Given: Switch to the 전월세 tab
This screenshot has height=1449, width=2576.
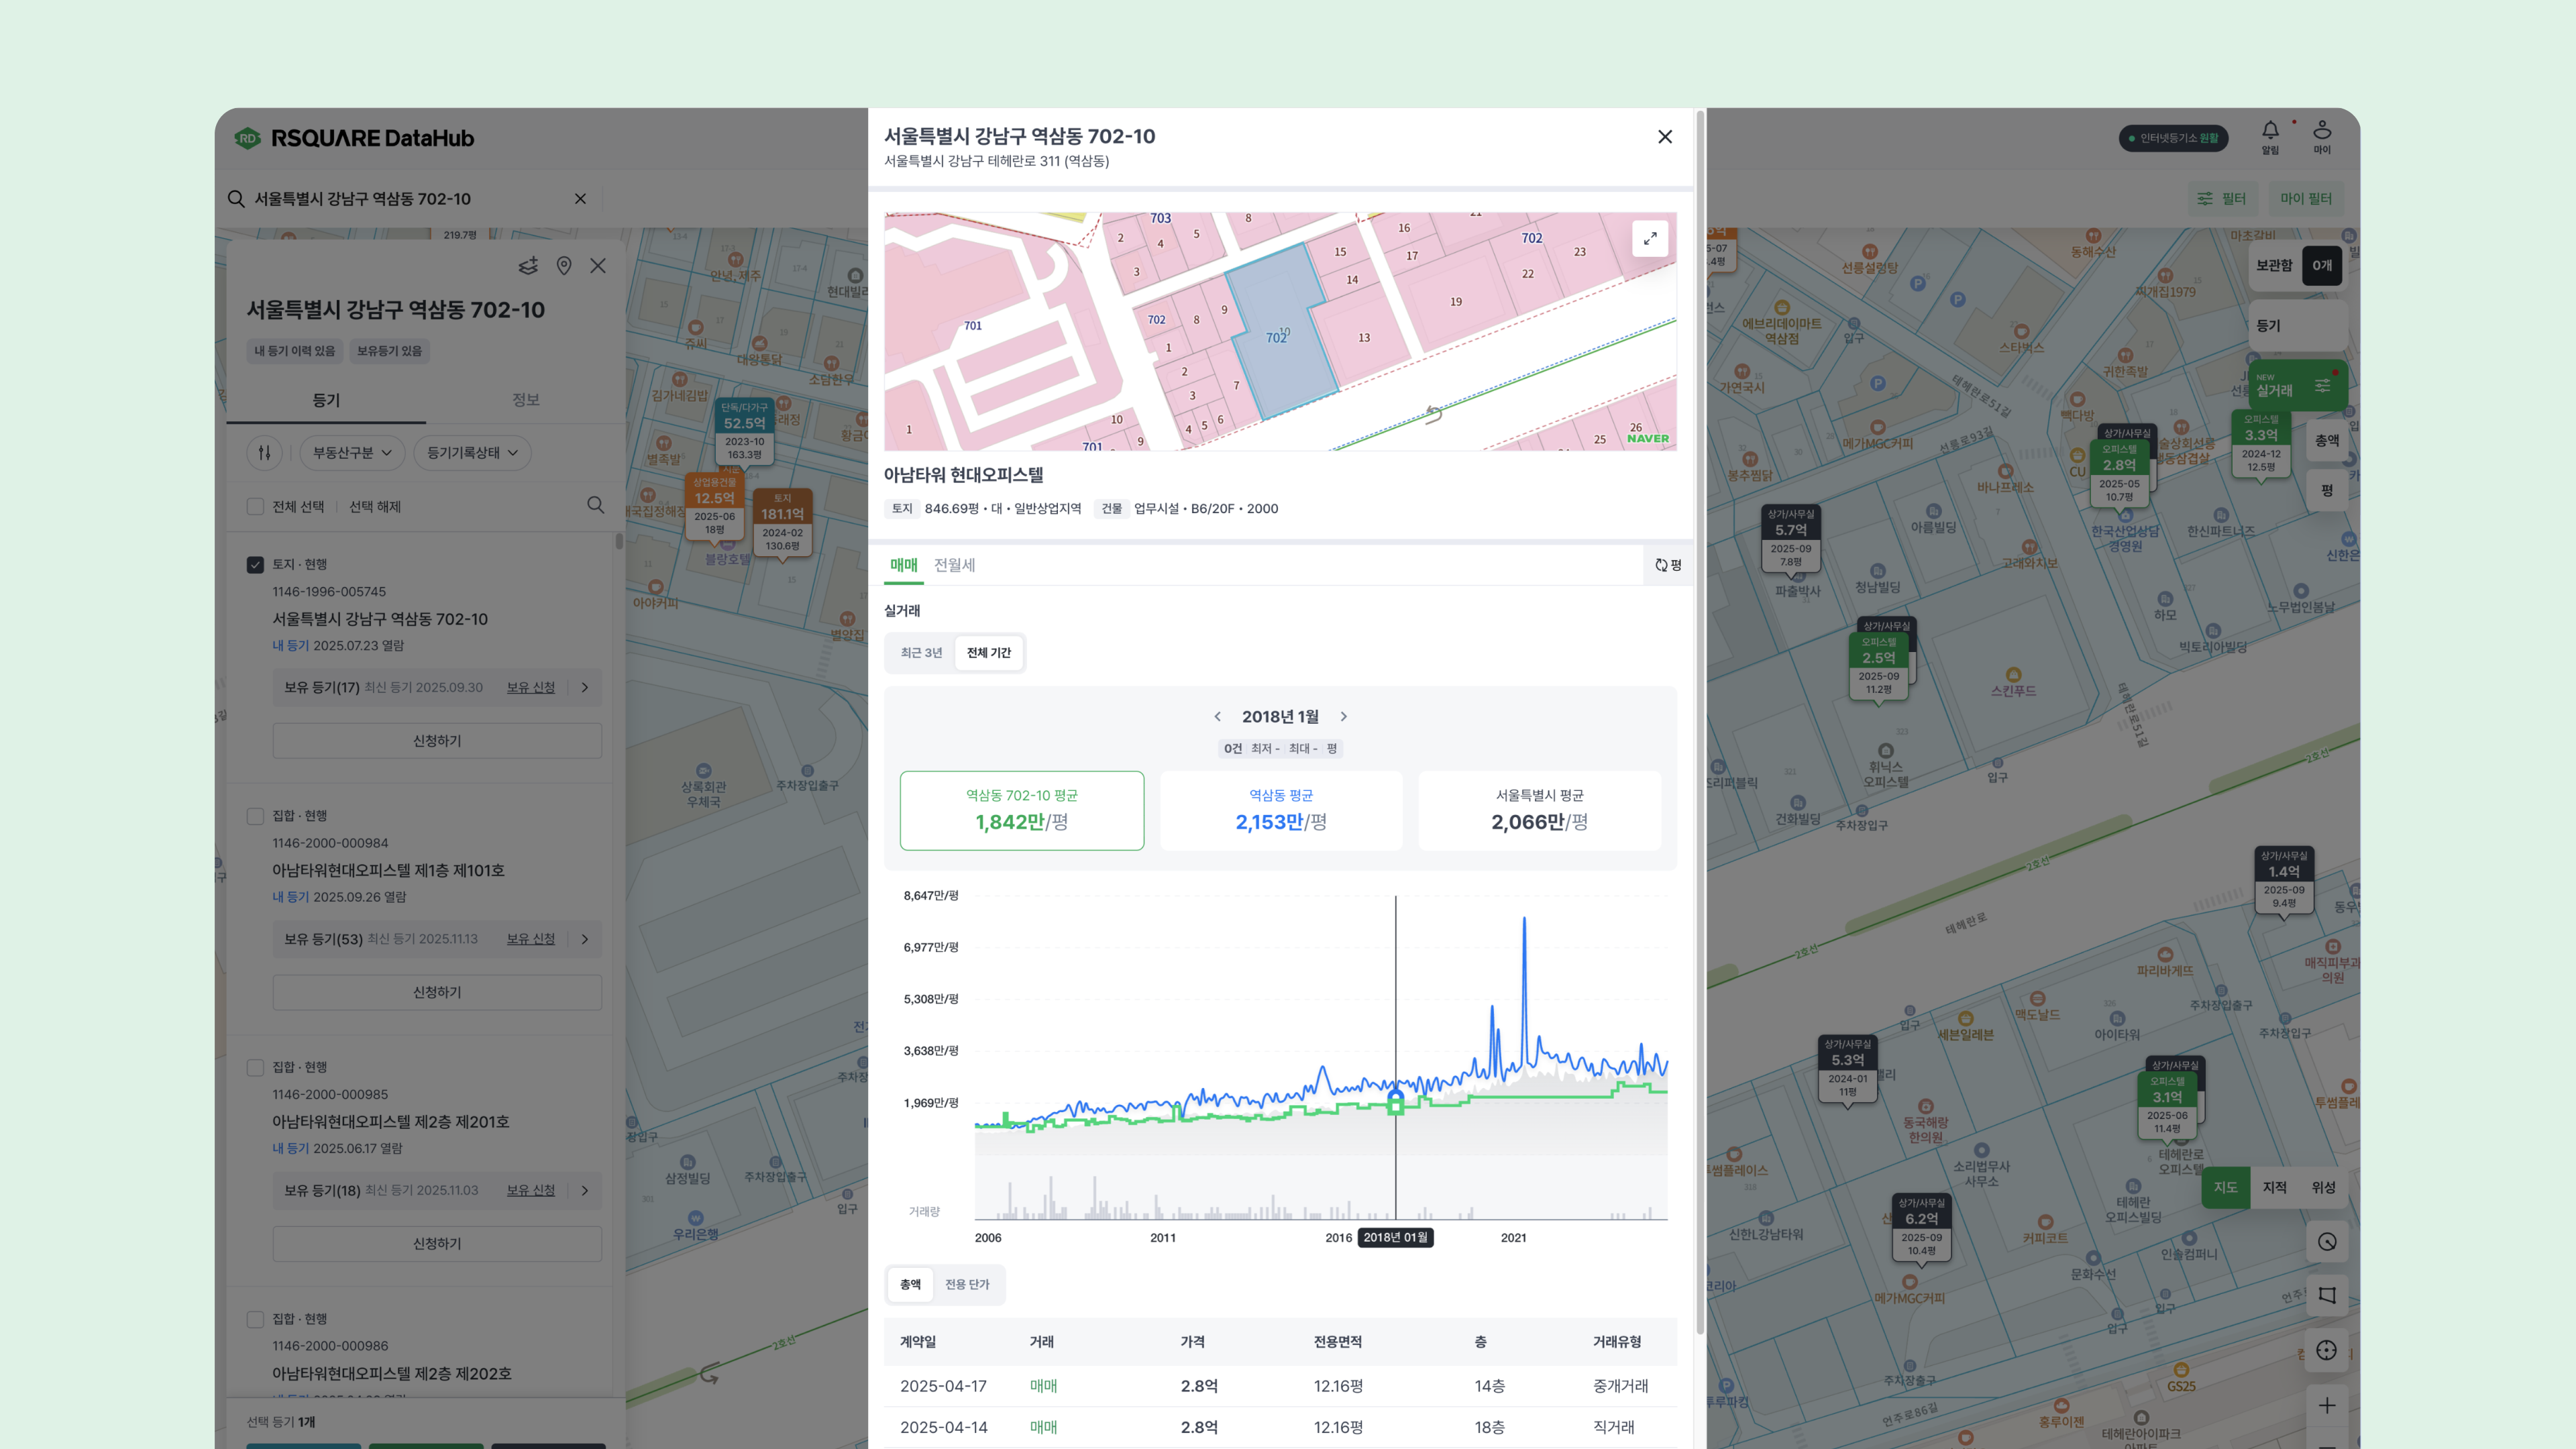Looking at the screenshot, I should (954, 565).
